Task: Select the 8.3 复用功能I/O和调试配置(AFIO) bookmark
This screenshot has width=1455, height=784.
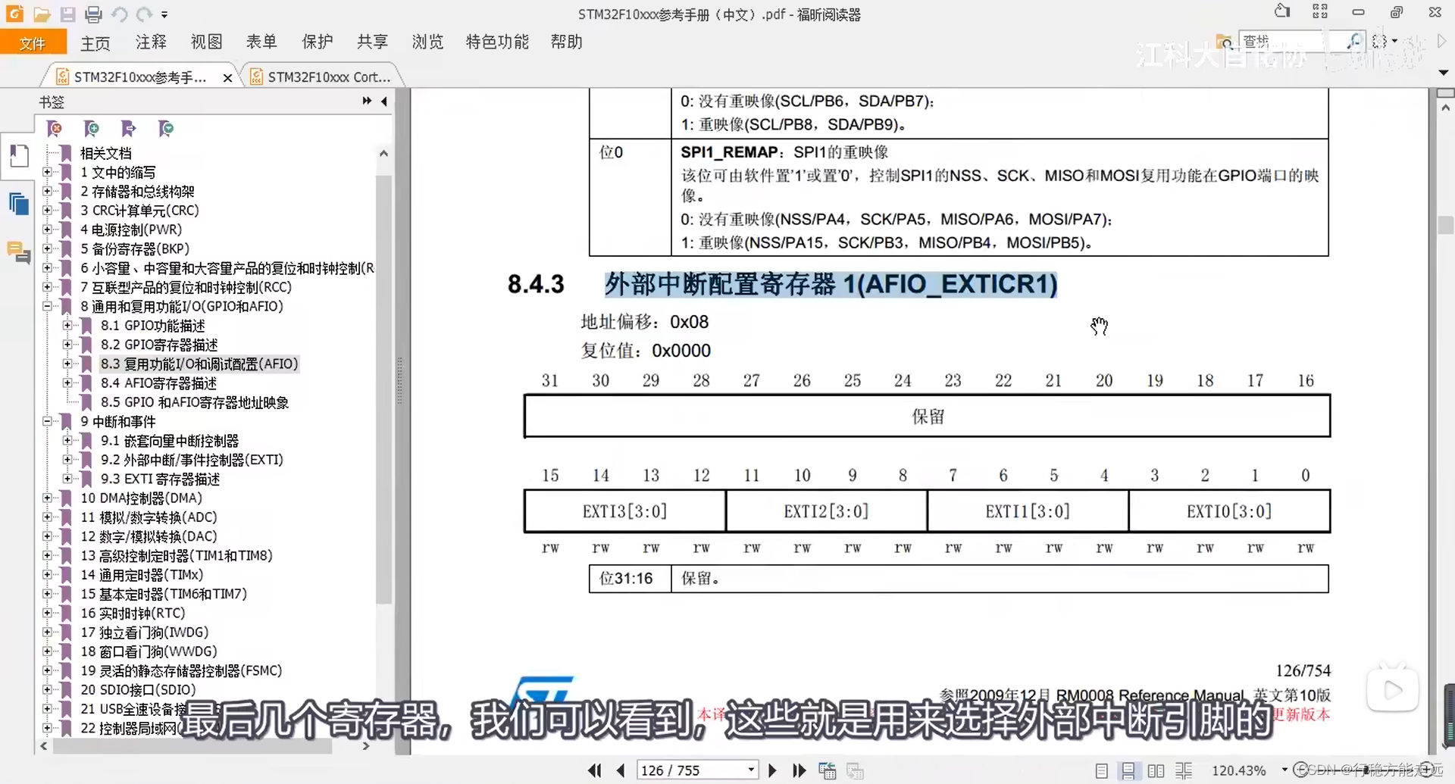Action: (199, 364)
